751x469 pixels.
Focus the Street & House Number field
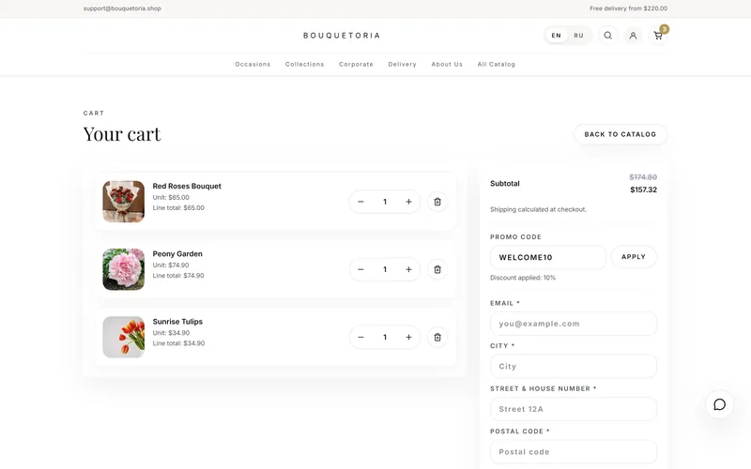coord(574,409)
